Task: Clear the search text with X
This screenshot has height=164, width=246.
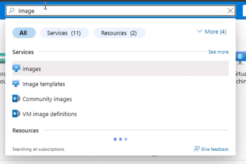Action: tap(230, 11)
